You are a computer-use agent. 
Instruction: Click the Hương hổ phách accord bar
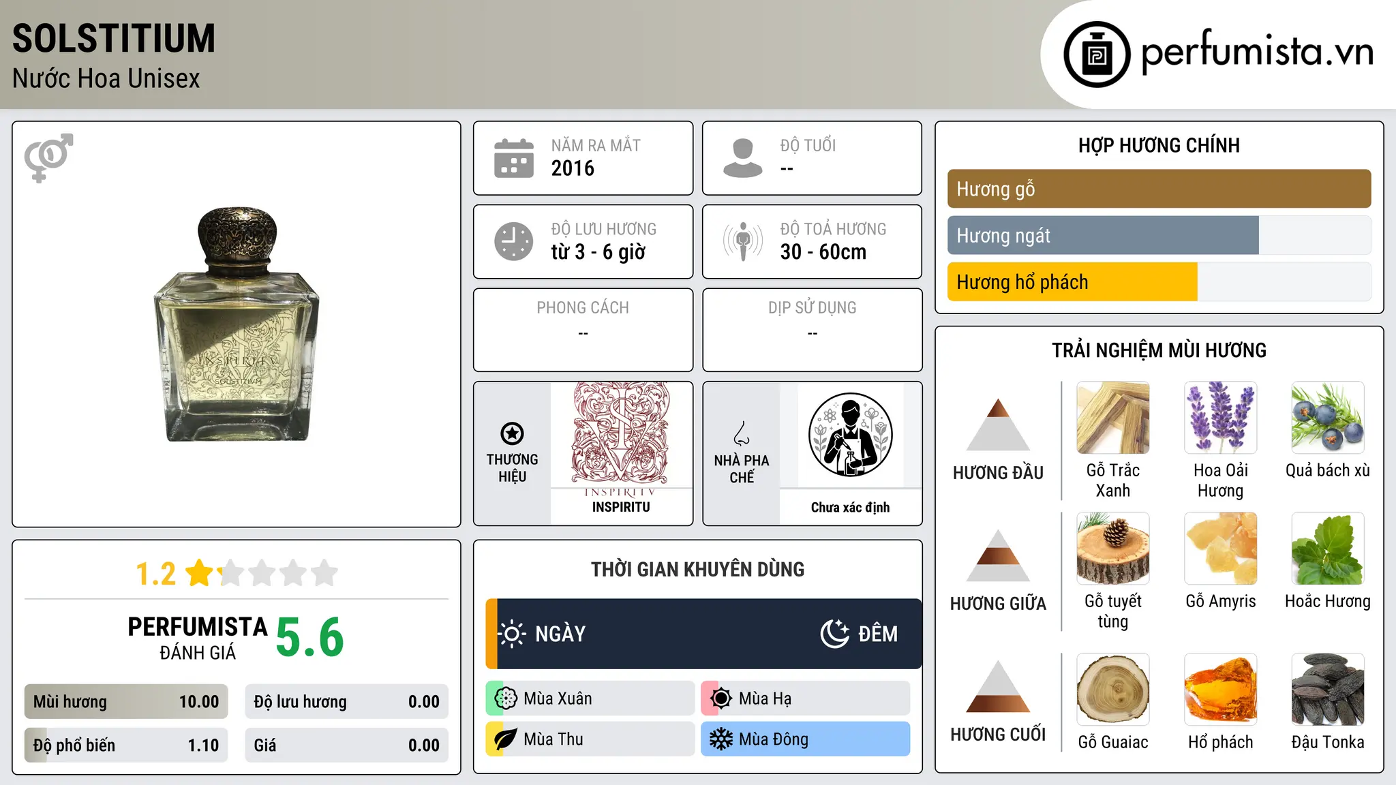[x=1159, y=281]
